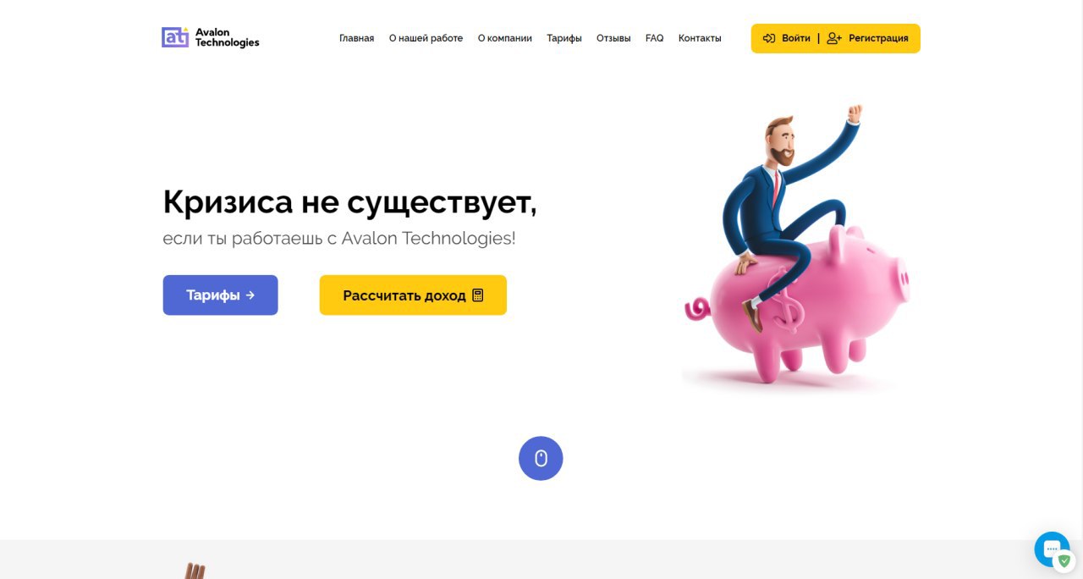Click the blue mouse scroll-down circle icon
This screenshot has width=1083, height=579.
[x=541, y=458]
